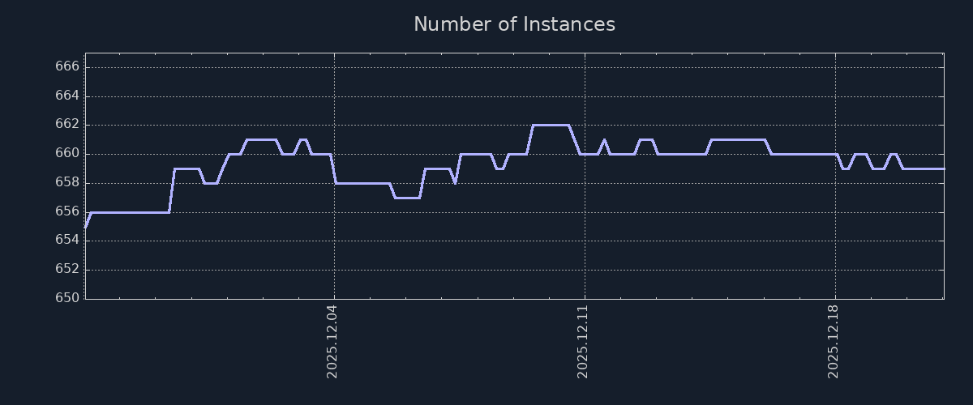This screenshot has height=405, width=973.
Task: Click the flat 658 segment right after 2025.12.04
Action: pyautogui.click(x=362, y=183)
